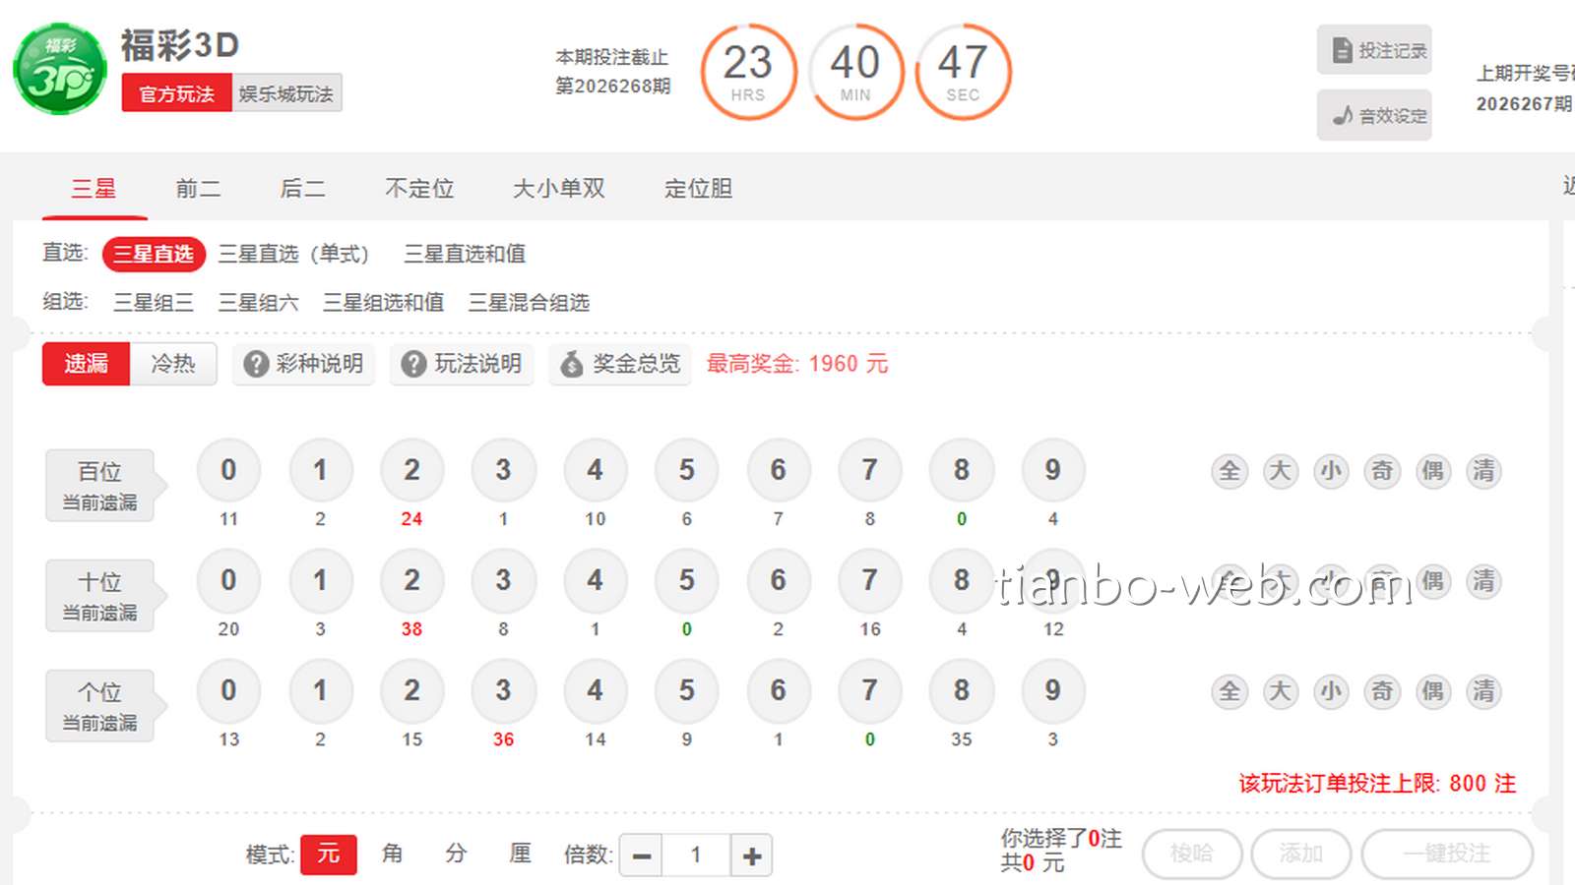1575x885 pixels.
Task: Click the 倍数 multiplier input field
Action: [x=696, y=855]
